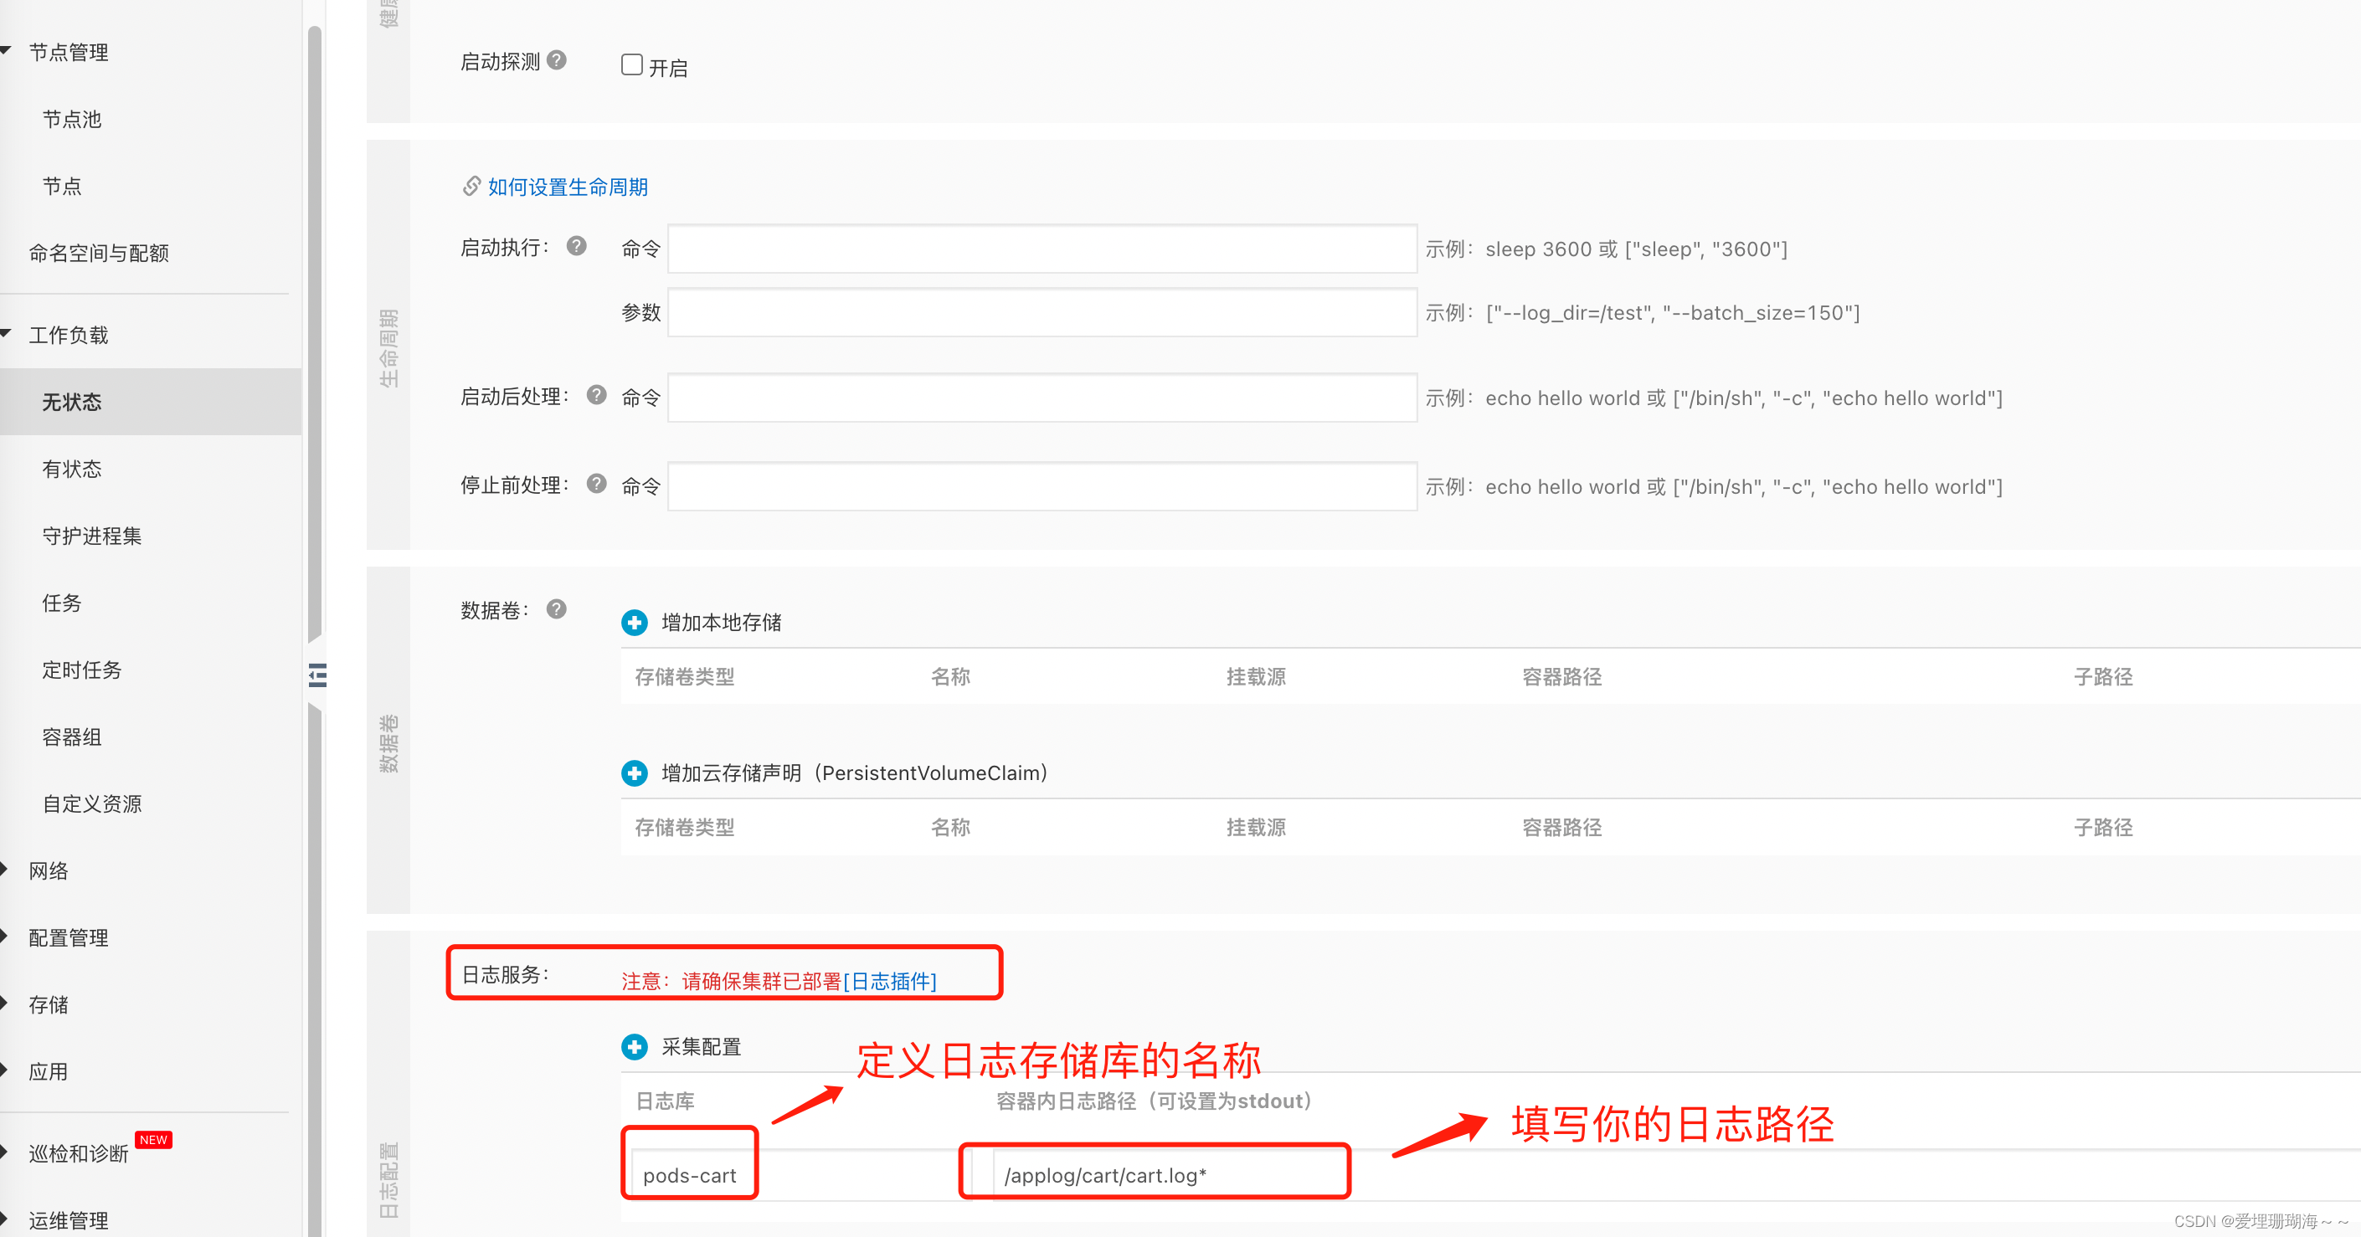Click link icon beside 如何设置生命周期

(x=471, y=186)
